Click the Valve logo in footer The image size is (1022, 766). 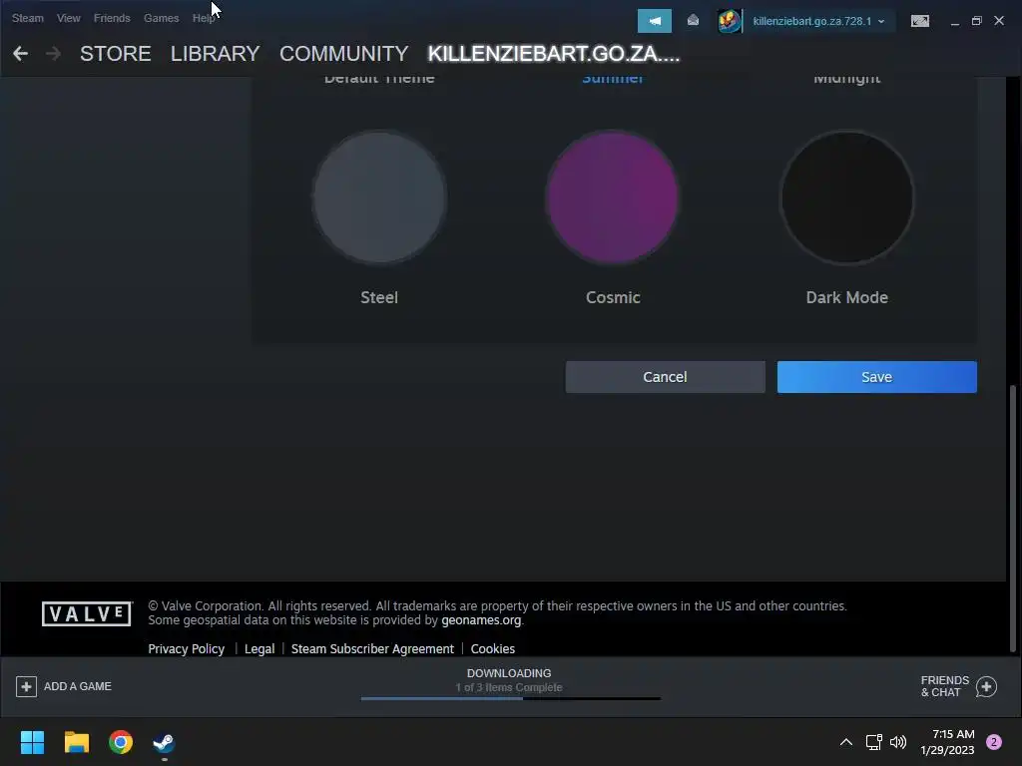[87, 613]
